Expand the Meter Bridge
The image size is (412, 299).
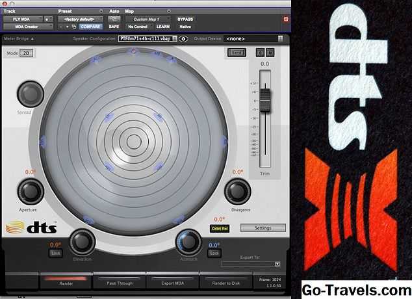click(x=19, y=38)
